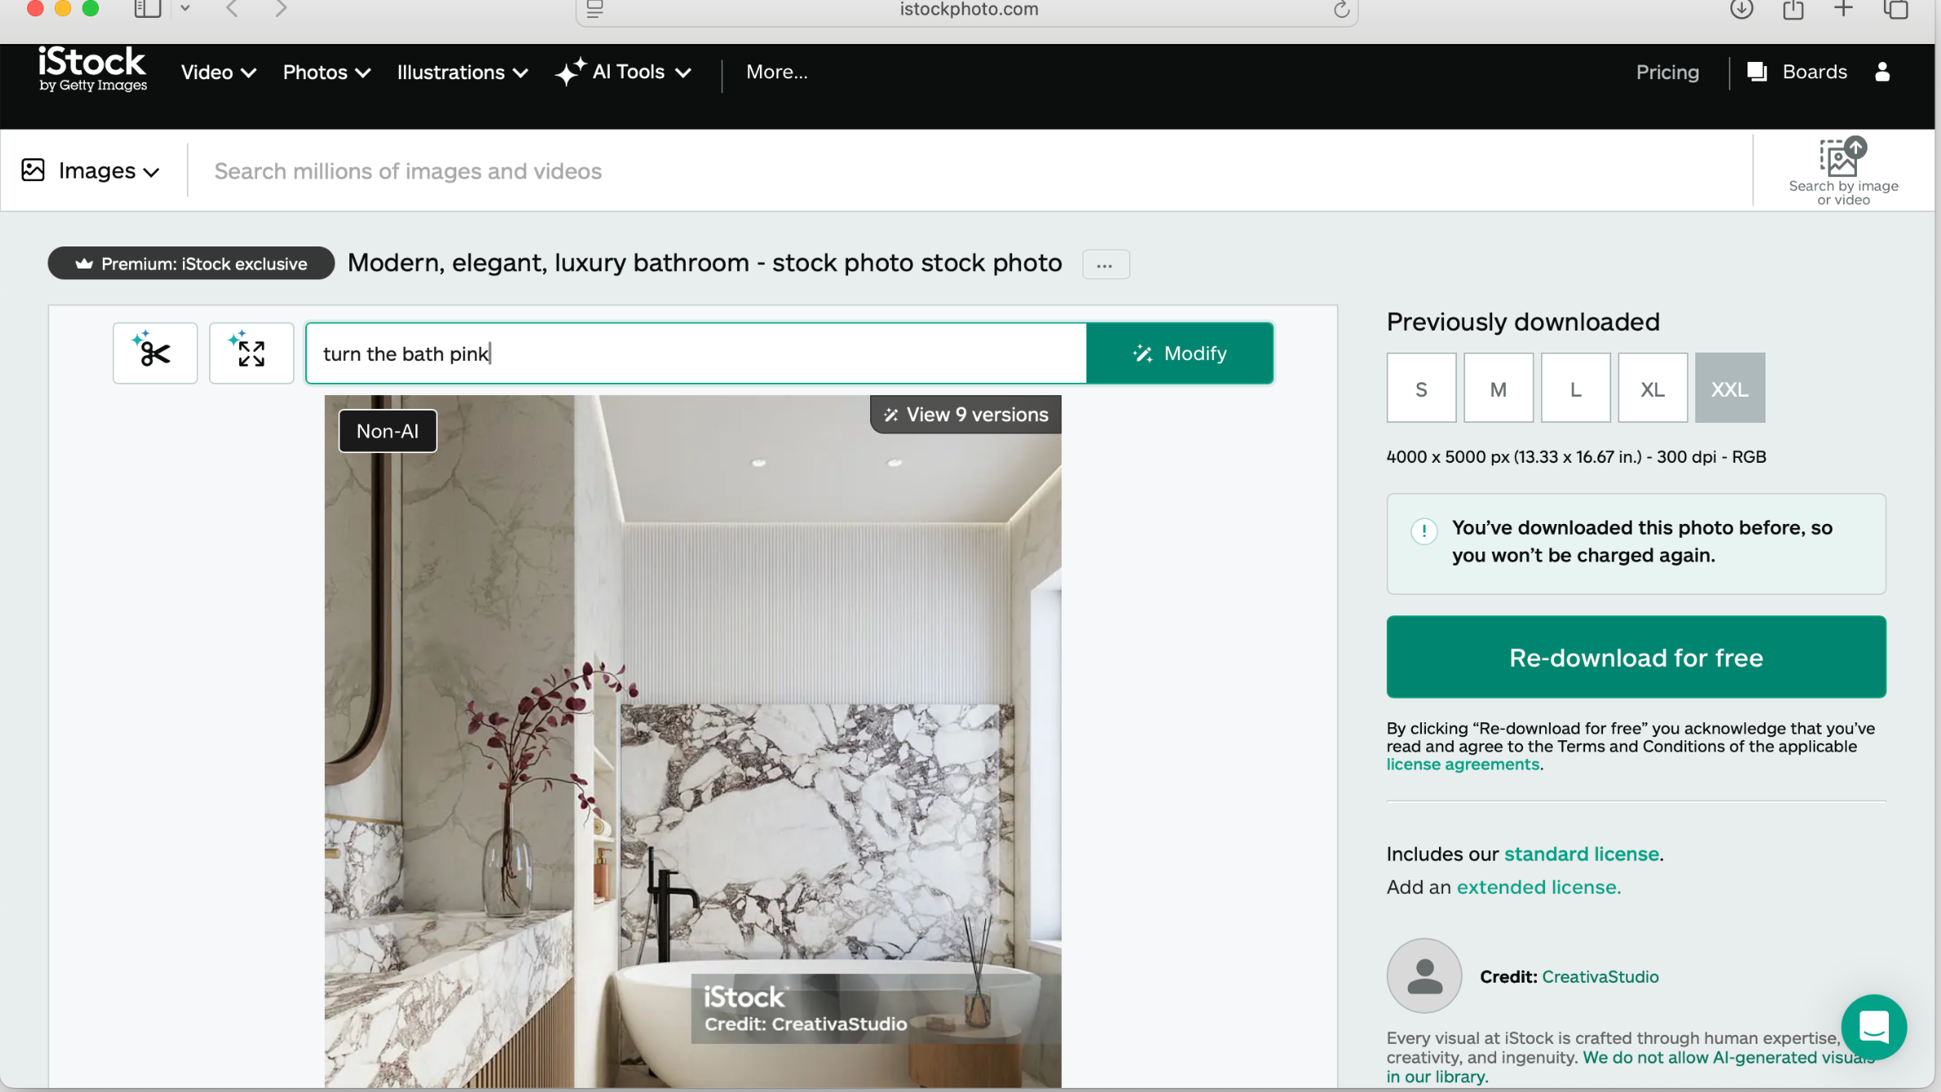Open the Images search type dropdown
This screenshot has width=1941, height=1092.
91,171
